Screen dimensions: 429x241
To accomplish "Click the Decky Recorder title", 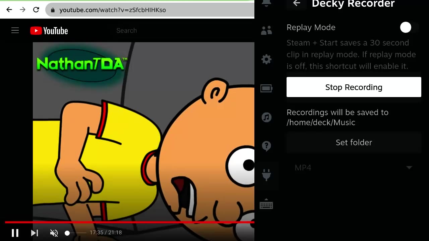I will coord(353,4).
